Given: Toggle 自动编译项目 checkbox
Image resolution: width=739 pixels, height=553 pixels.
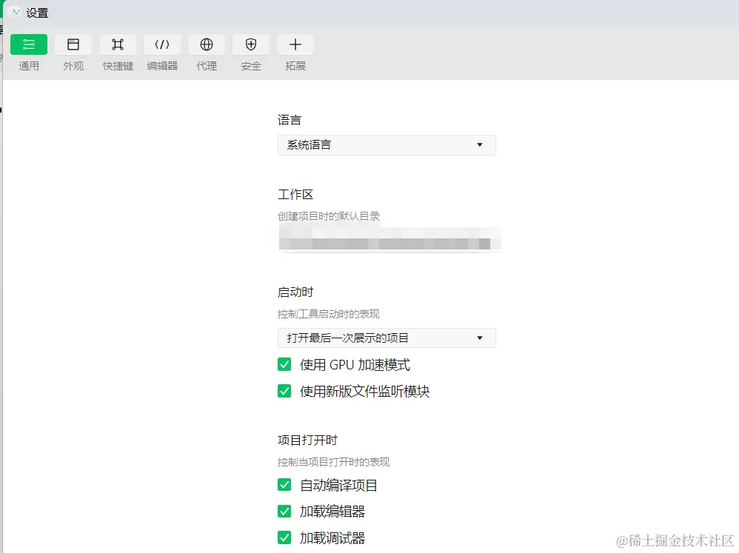Looking at the screenshot, I should (284, 485).
